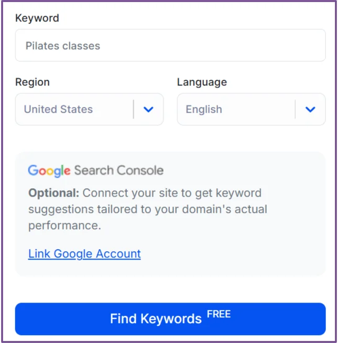Click the "keyword suggestions tailored" description line
Image resolution: width=338 pixels, height=343 pixels.
(x=147, y=209)
